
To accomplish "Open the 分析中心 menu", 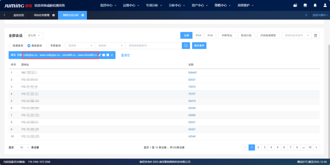I will [177, 5].
